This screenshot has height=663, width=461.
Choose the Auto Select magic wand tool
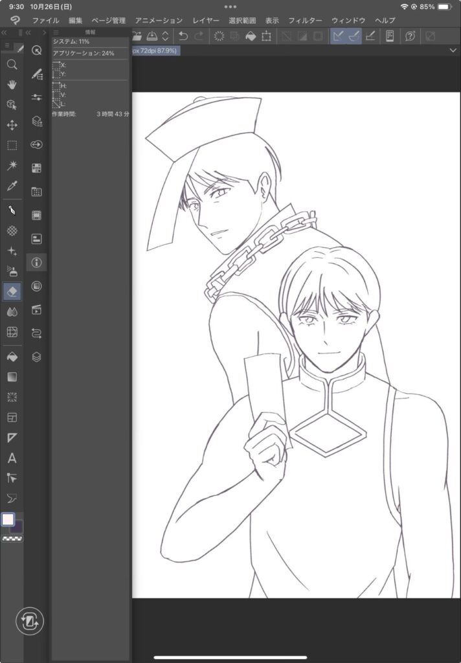click(x=12, y=166)
